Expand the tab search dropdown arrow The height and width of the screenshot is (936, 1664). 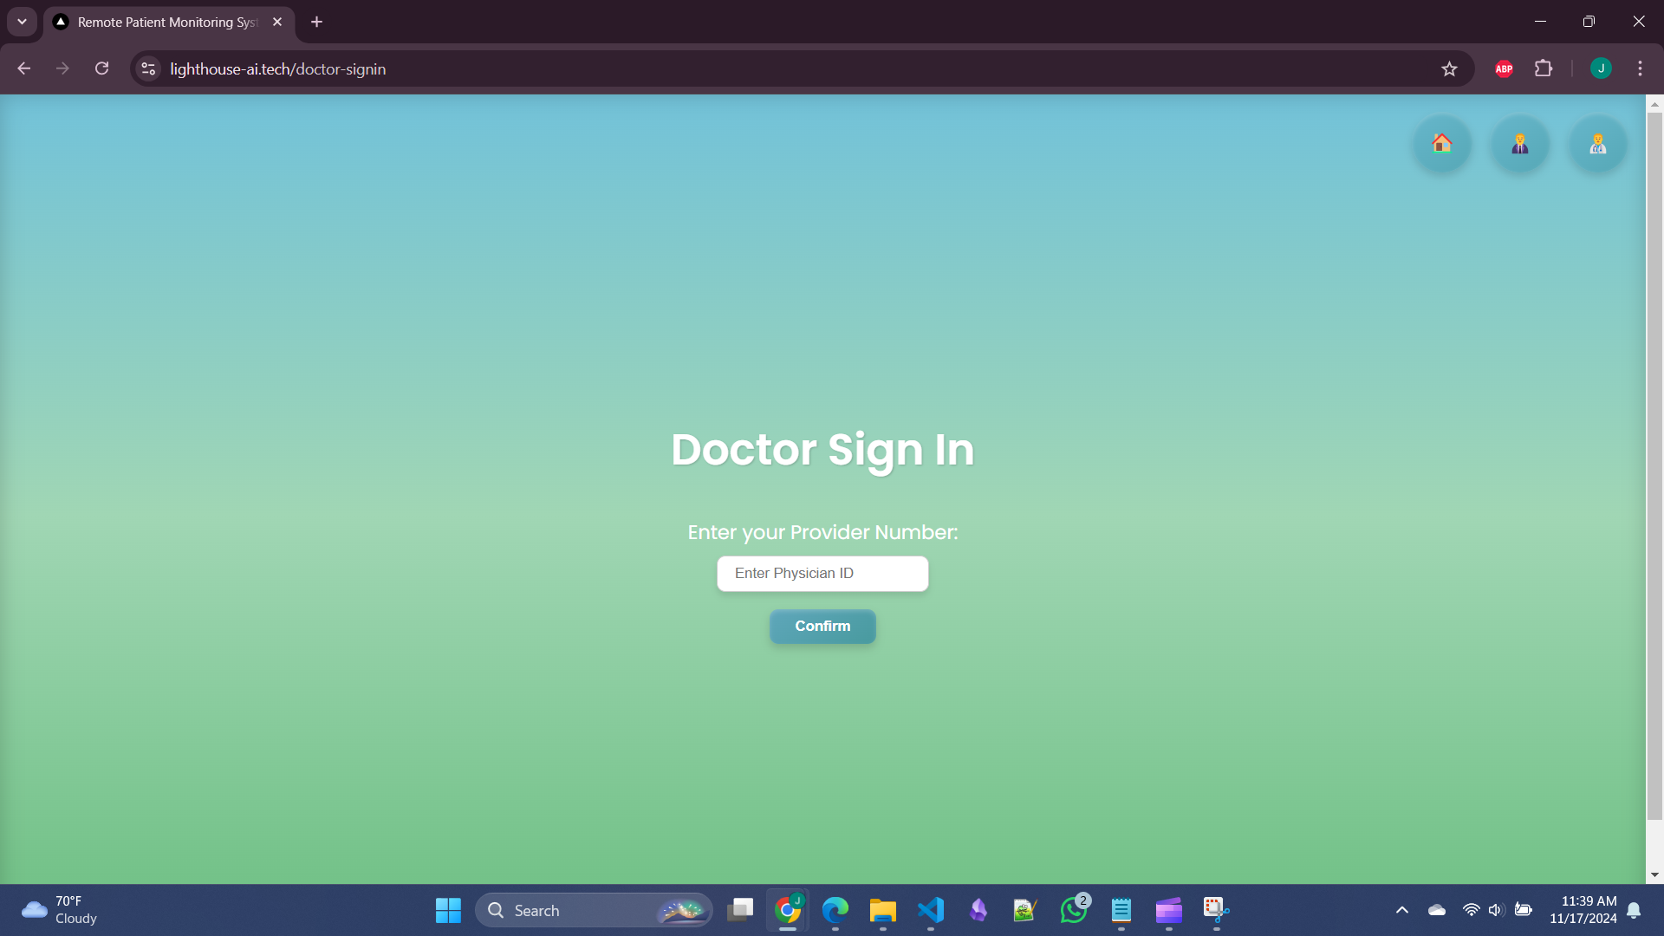coord(22,22)
